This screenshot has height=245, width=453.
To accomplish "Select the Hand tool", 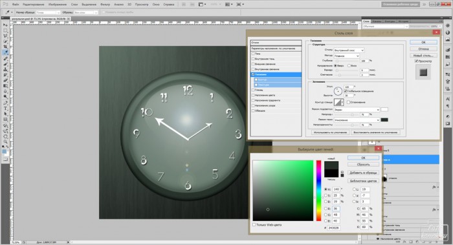I will (x=5, y=137).
